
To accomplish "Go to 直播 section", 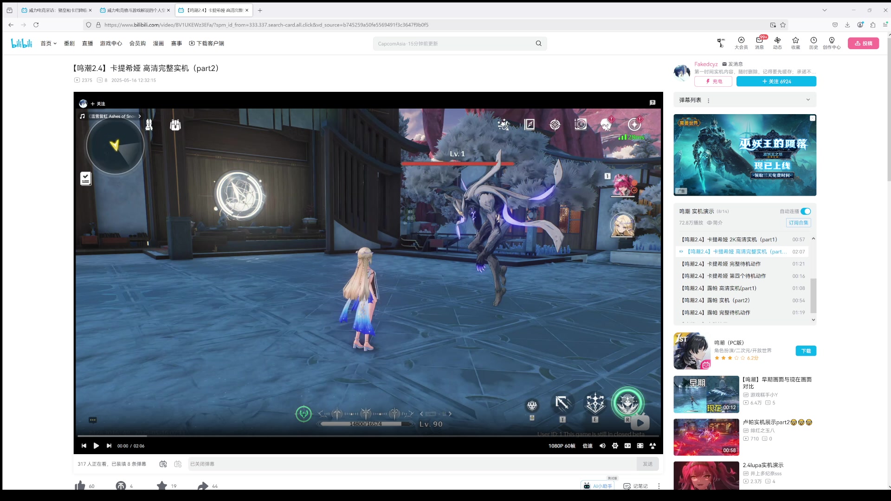I will (87, 43).
